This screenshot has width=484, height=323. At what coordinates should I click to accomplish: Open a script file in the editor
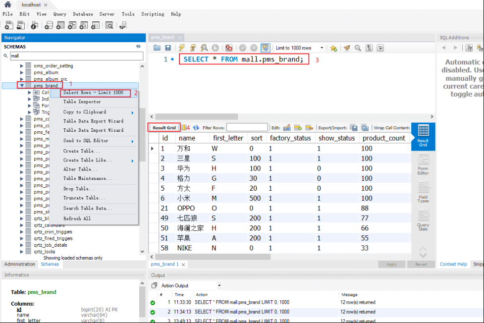[157, 48]
